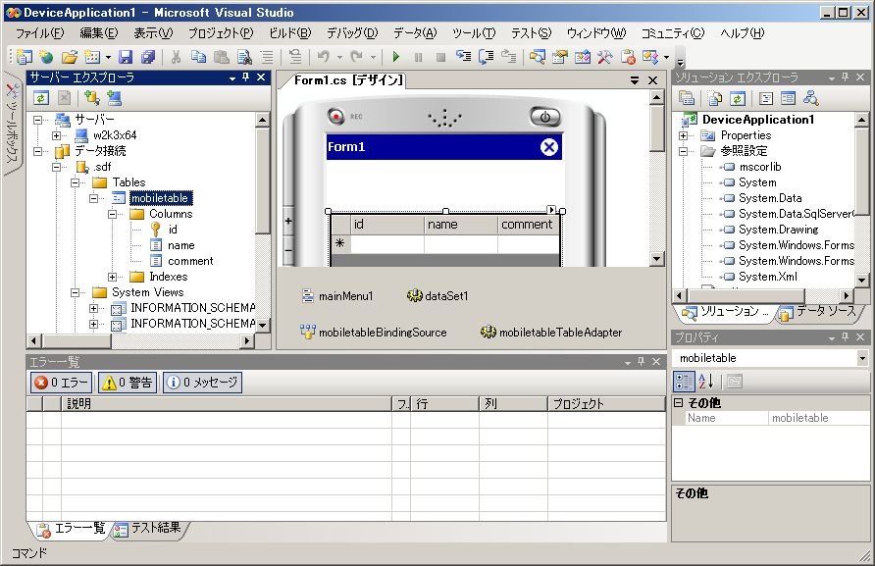Click the Step Over debug icon
This screenshot has height=566, width=875.
pyautogui.click(x=486, y=56)
